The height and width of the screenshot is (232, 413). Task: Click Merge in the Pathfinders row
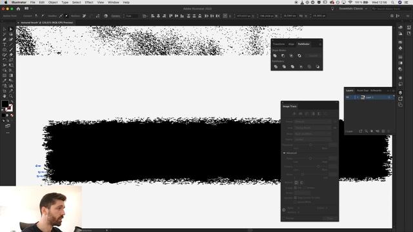tap(292, 67)
